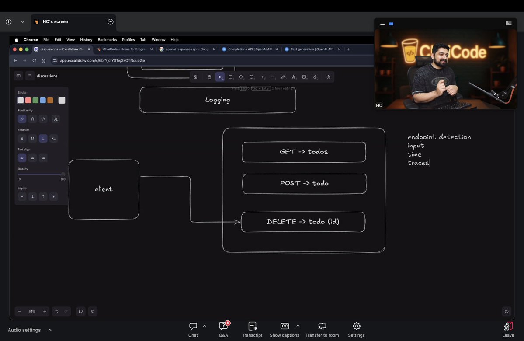
Task: Select the Arrow drawing tool
Action: (262, 77)
